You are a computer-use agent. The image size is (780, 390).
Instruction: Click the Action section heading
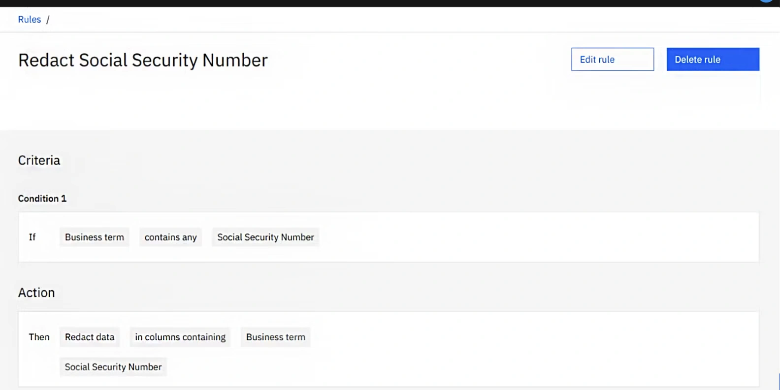(x=36, y=292)
